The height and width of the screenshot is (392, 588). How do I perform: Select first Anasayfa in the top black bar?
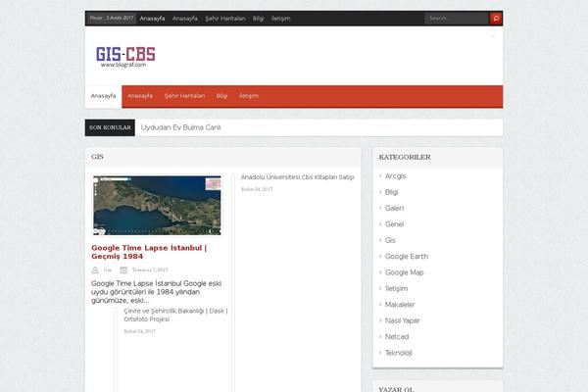pos(152,19)
